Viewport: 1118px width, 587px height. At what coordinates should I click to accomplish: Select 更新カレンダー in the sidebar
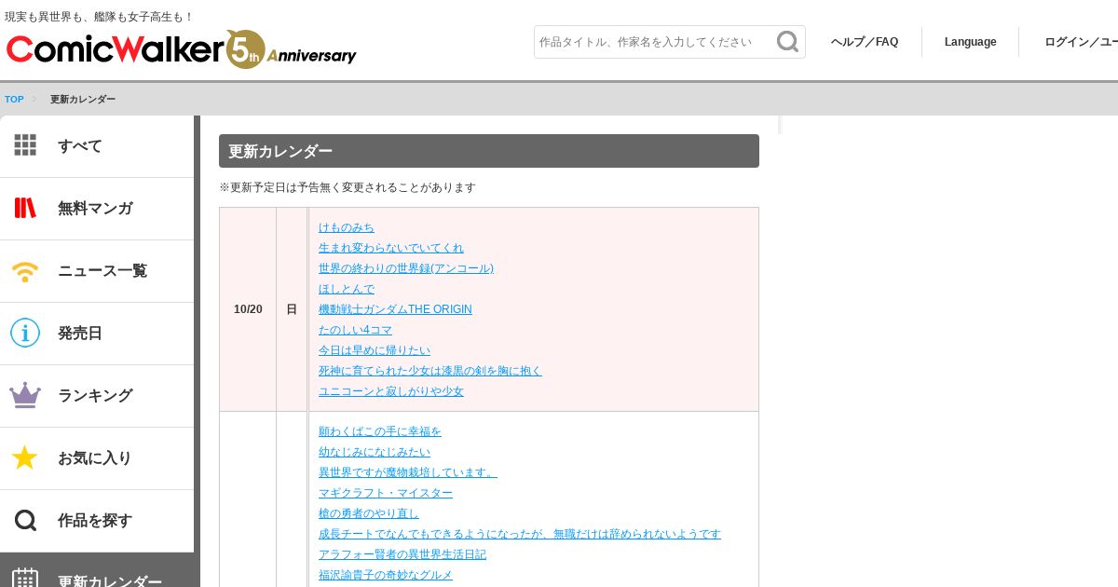[x=97, y=570]
